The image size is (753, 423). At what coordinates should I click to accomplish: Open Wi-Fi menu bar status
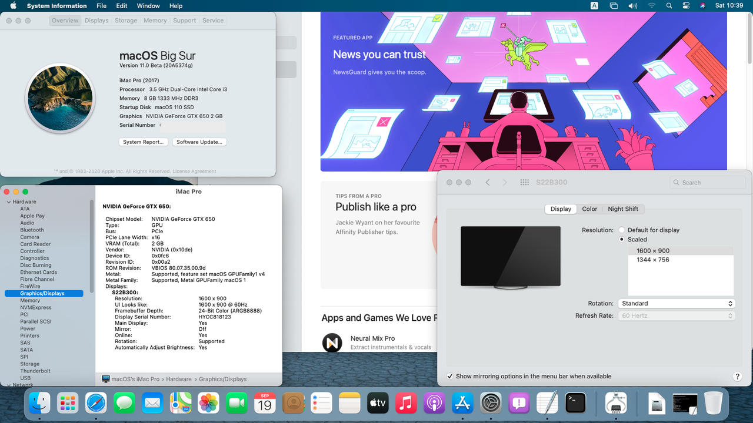tap(651, 6)
